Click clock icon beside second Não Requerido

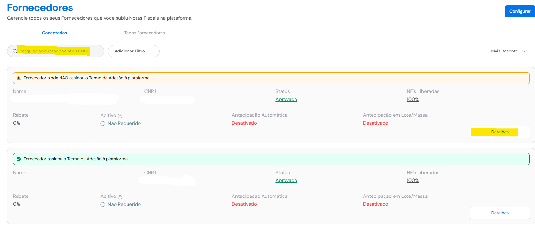point(103,204)
